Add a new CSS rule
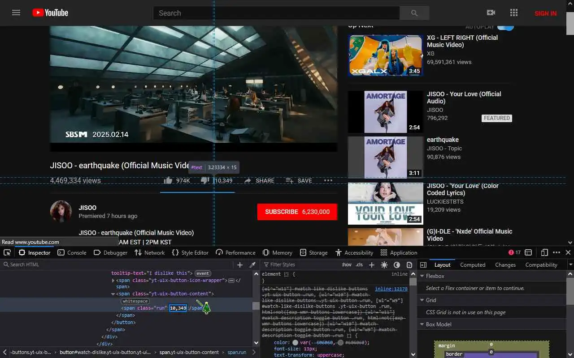The width and height of the screenshot is (574, 358). [x=371, y=265]
